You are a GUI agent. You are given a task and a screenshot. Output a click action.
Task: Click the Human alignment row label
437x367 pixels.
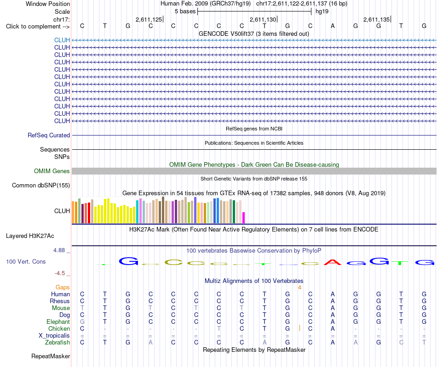click(60, 294)
